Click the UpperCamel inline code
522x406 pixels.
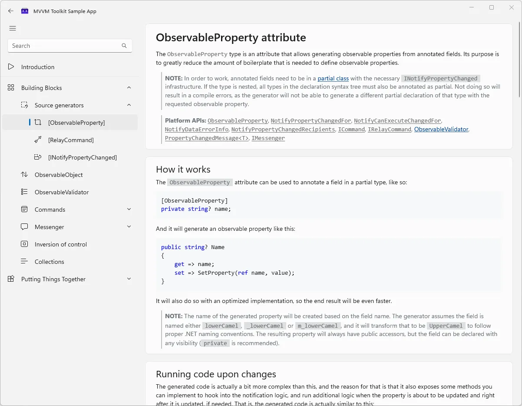point(446,326)
